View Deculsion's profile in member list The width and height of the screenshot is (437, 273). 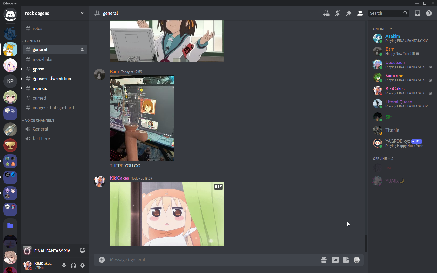coord(402,64)
